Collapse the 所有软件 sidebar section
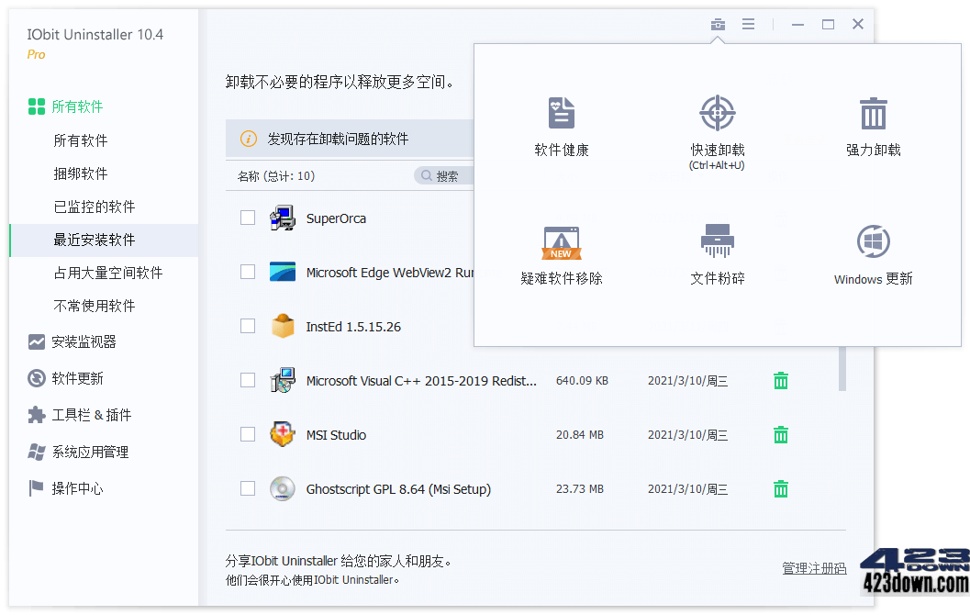This screenshot has width=970, height=615. (77, 106)
